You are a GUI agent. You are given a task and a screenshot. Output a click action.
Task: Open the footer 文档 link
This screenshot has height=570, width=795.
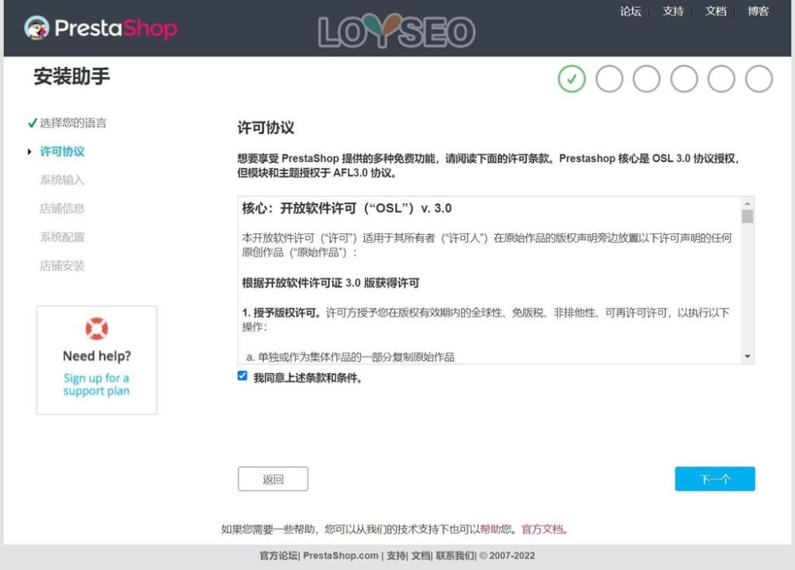(421, 556)
